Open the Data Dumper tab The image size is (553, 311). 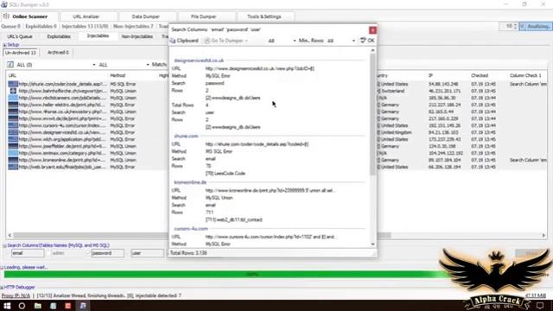pos(146,16)
